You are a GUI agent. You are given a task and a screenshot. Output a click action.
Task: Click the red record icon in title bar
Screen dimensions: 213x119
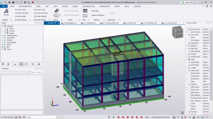[x=33, y=2]
